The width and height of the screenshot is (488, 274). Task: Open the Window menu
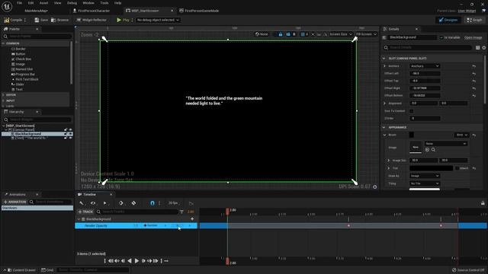point(88,3)
